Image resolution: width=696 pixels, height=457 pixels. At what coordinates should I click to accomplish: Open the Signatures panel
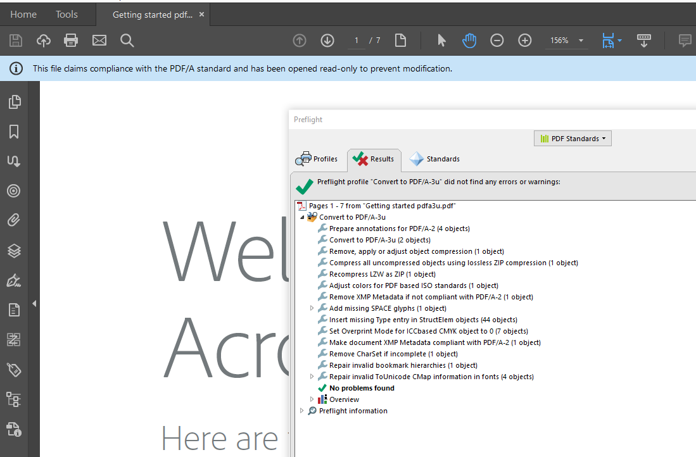[x=14, y=280]
